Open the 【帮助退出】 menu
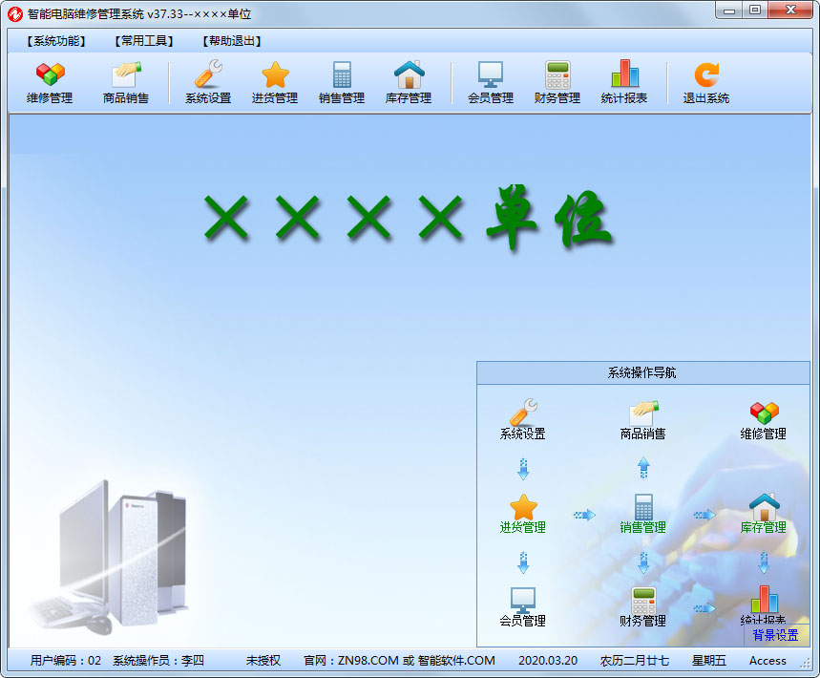 pyautogui.click(x=232, y=41)
